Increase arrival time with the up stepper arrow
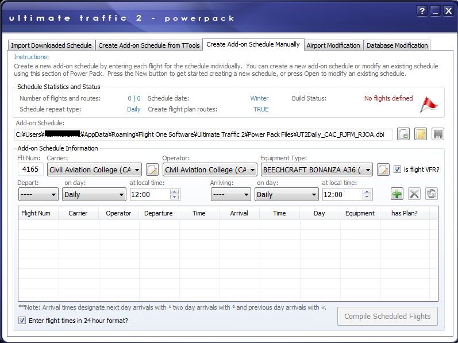This screenshot has width=458, height=343. pos(367,191)
